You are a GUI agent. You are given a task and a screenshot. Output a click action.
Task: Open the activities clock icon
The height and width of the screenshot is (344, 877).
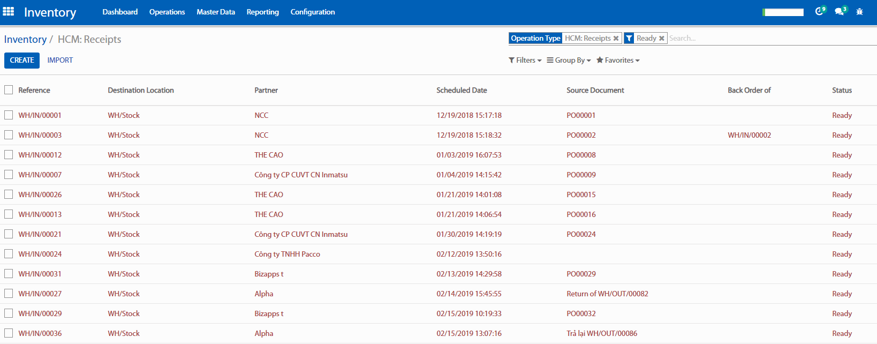pyautogui.click(x=819, y=12)
